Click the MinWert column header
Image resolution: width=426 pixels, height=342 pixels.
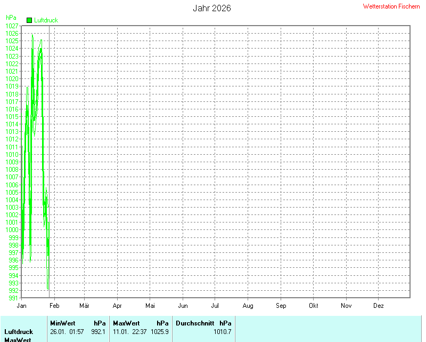point(63,323)
